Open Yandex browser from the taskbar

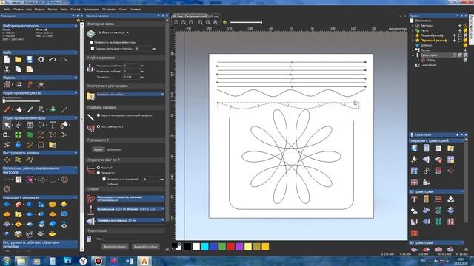pyautogui.click(x=83, y=261)
